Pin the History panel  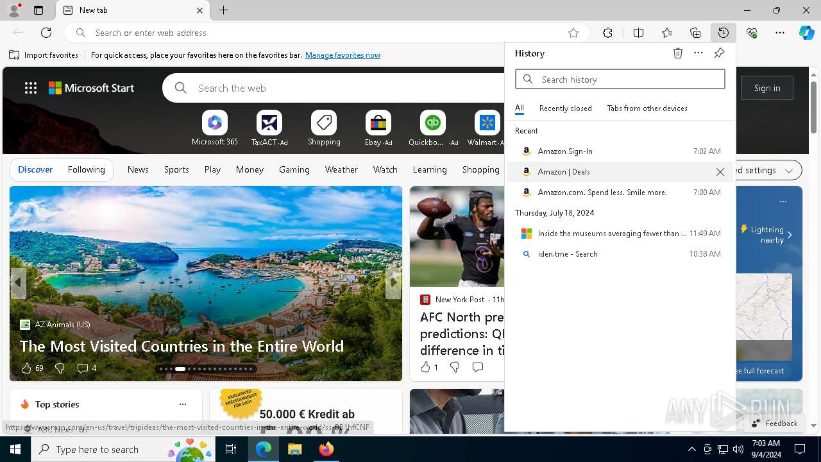pos(719,53)
